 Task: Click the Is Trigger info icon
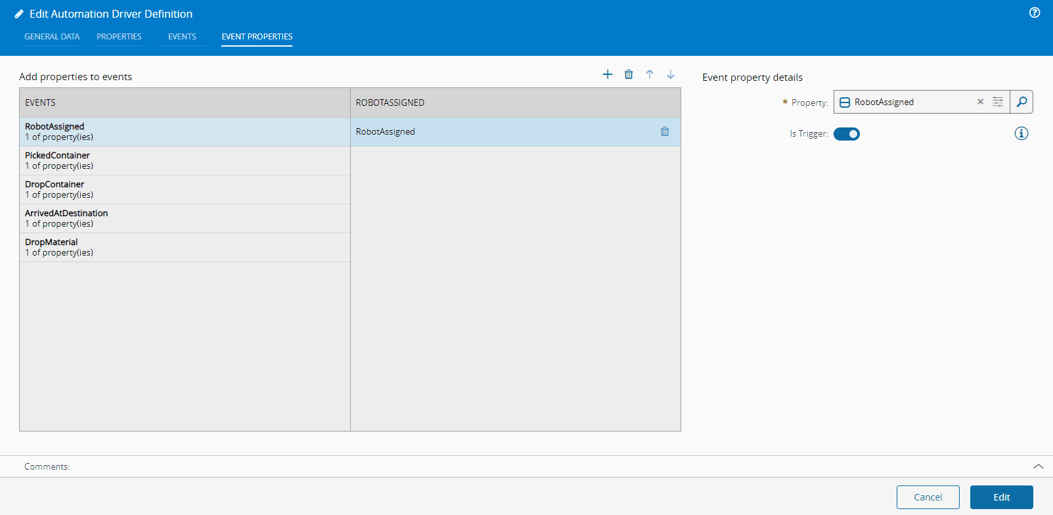click(1021, 133)
